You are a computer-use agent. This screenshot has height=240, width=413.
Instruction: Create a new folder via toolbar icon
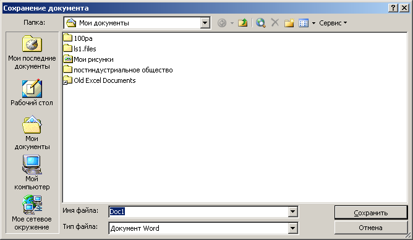click(289, 23)
